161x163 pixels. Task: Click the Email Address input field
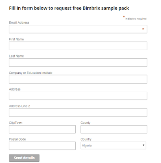[x=78, y=29]
